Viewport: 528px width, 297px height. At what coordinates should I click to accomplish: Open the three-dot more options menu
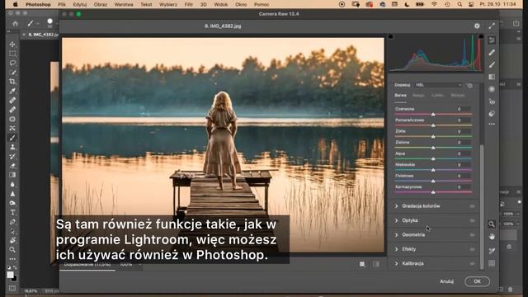coord(492,124)
